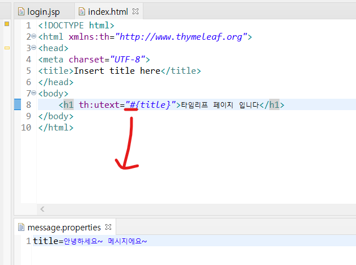Click the opening h1 tag name

tap(69, 105)
